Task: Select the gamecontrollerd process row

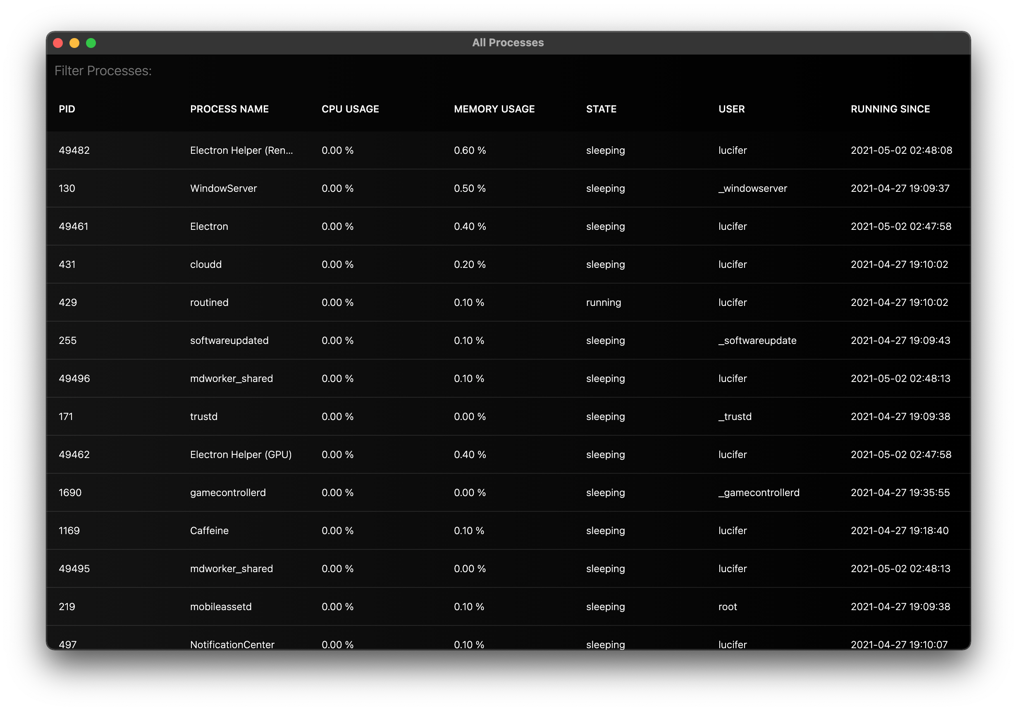Action: click(508, 493)
